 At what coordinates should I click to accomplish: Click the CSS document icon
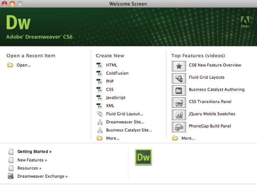(100, 90)
